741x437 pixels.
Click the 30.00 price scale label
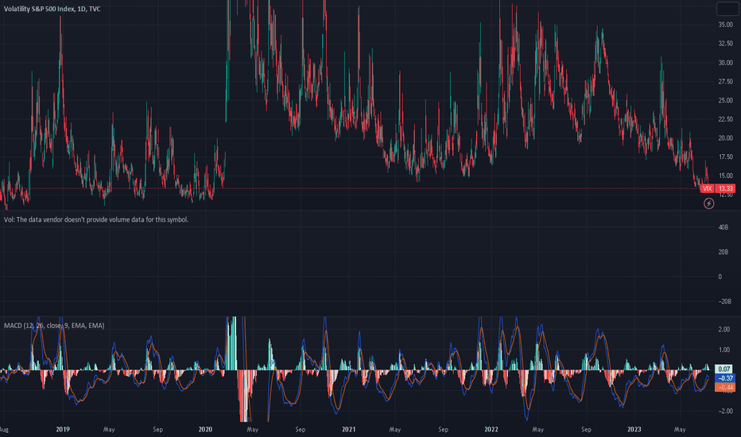click(725, 62)
